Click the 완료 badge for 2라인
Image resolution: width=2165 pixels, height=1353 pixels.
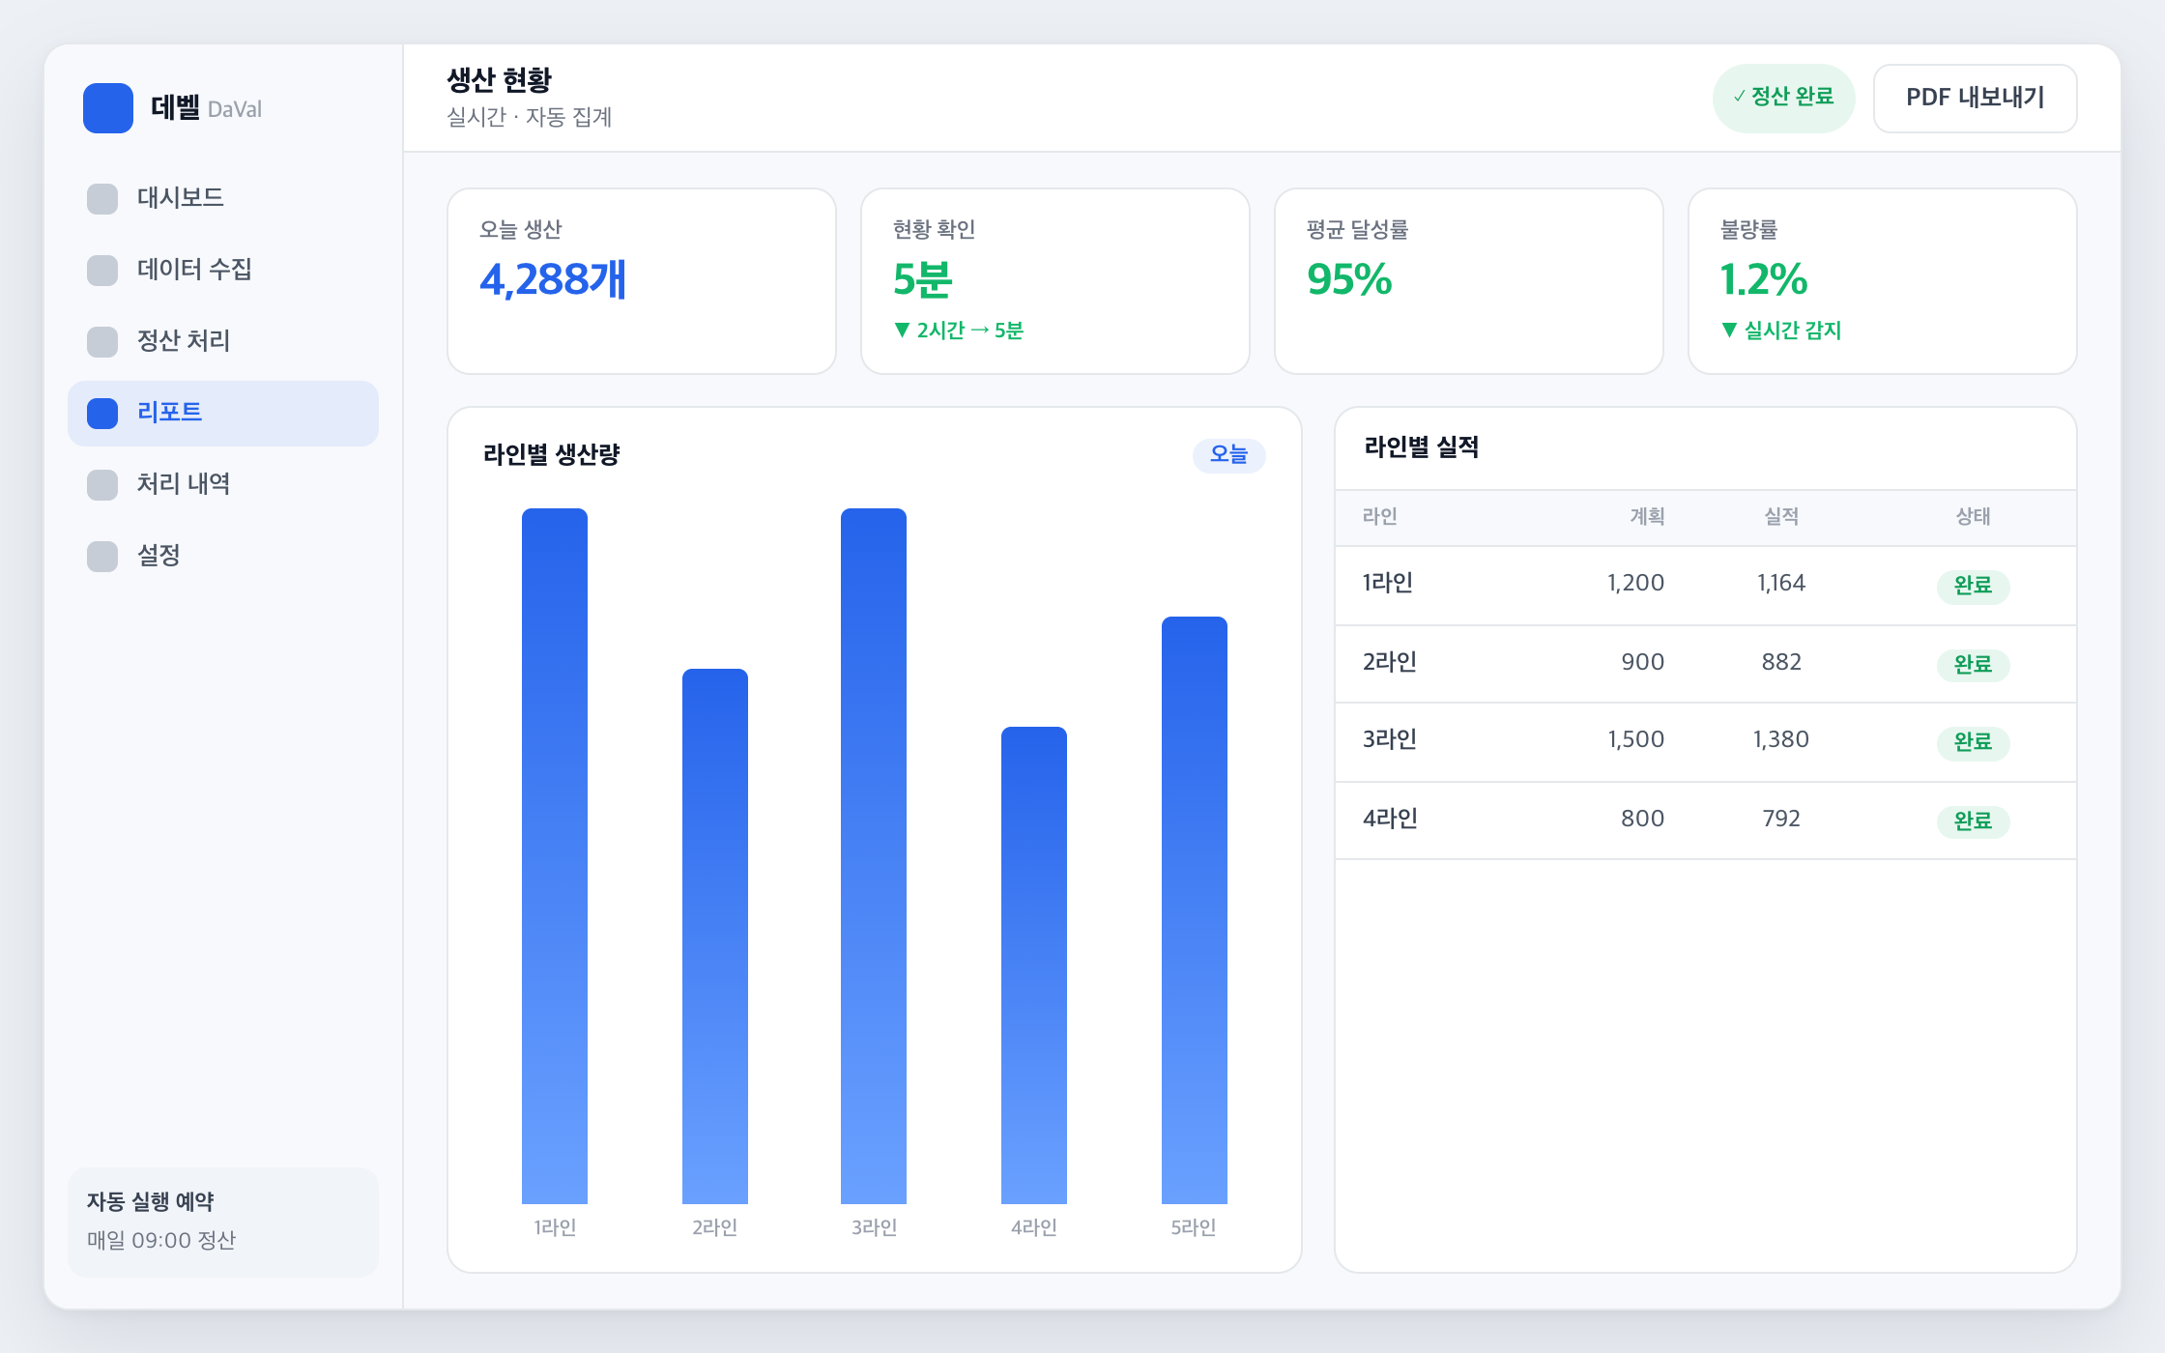click(x=1973, y=665)
